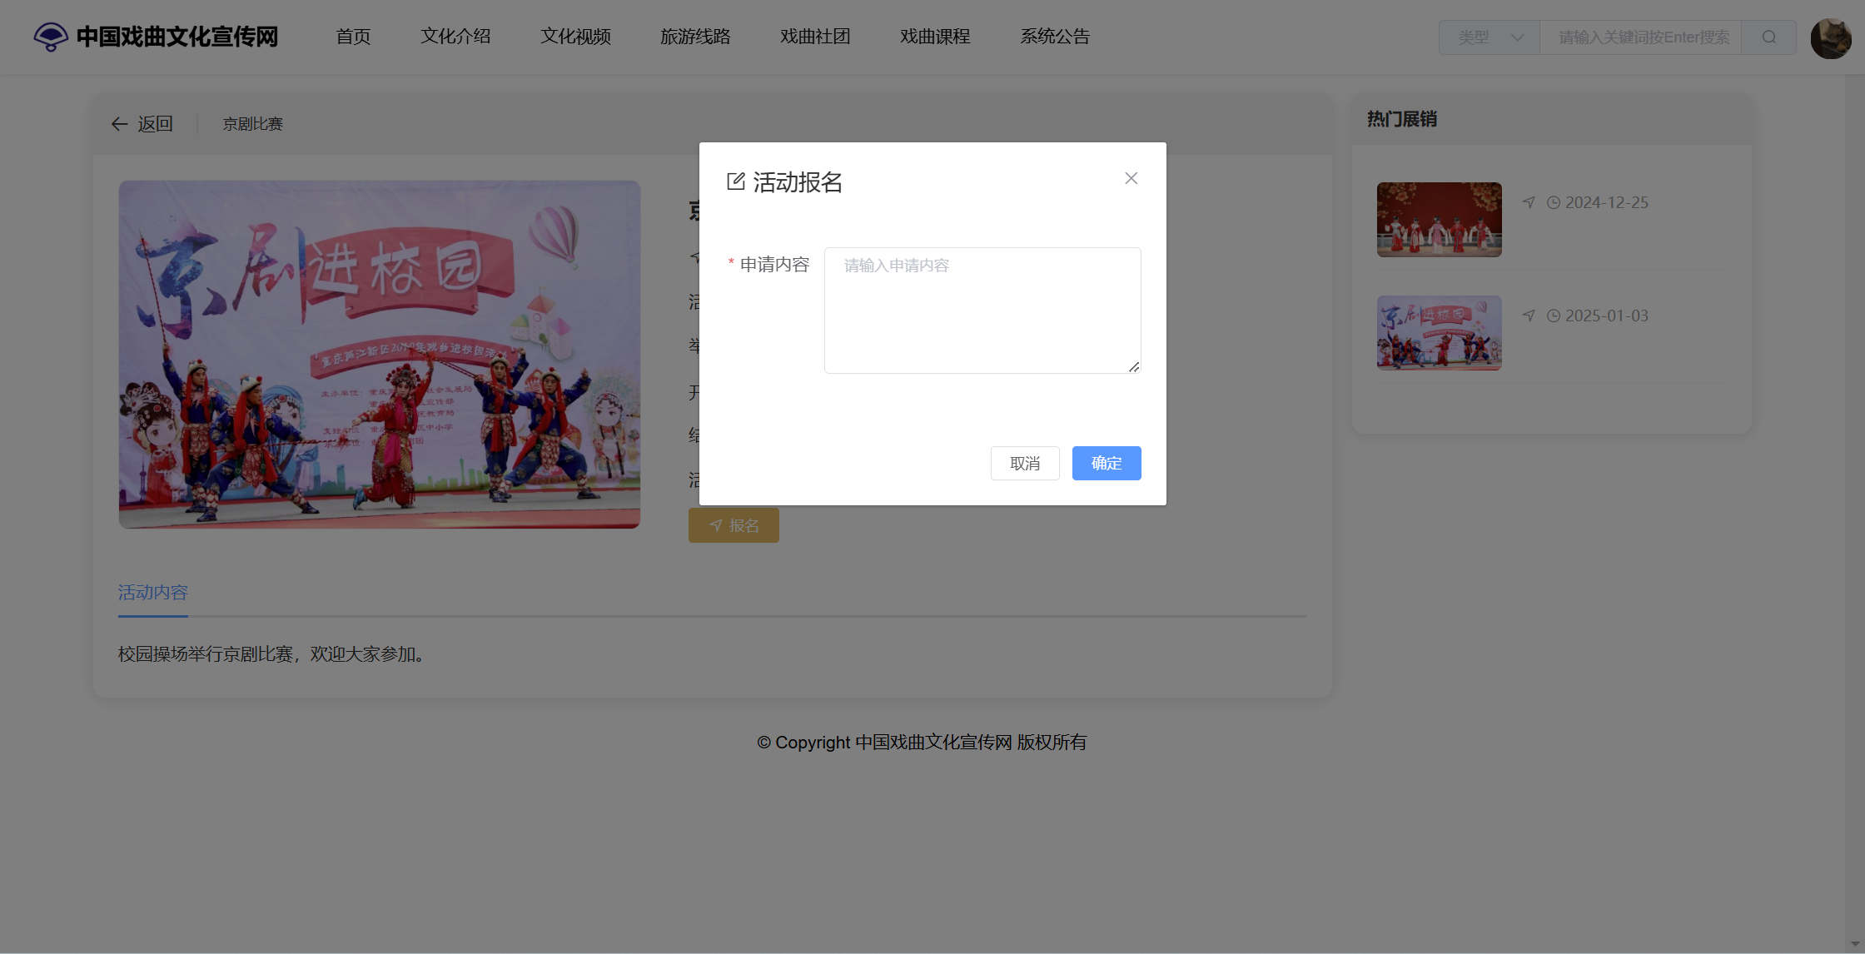
Task: Open the 旅游线路 menu item
Action: tap(695, 37)
